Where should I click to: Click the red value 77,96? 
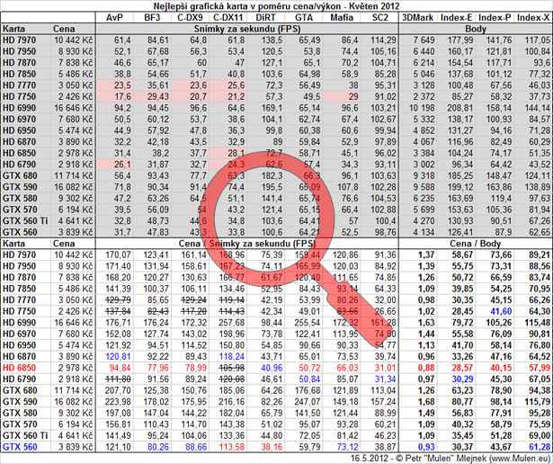[158, 368]
